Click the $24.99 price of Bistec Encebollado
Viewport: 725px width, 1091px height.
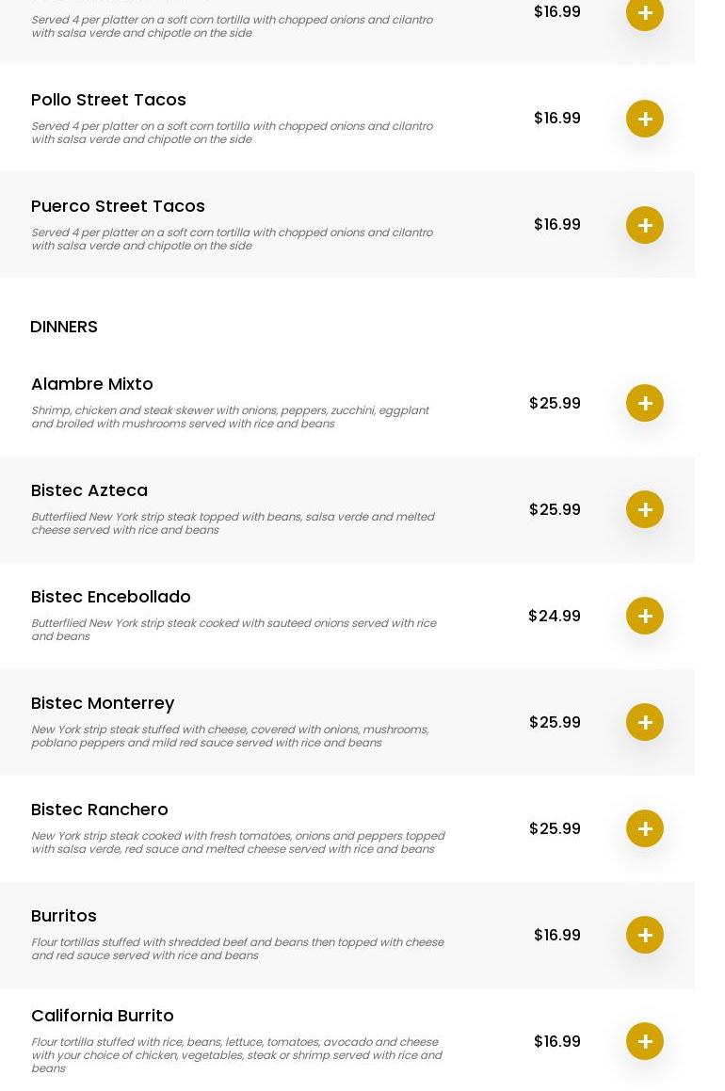click(x=555, y=616)
